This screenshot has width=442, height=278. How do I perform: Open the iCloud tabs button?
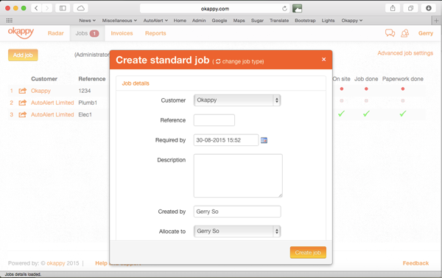(80, 8)
